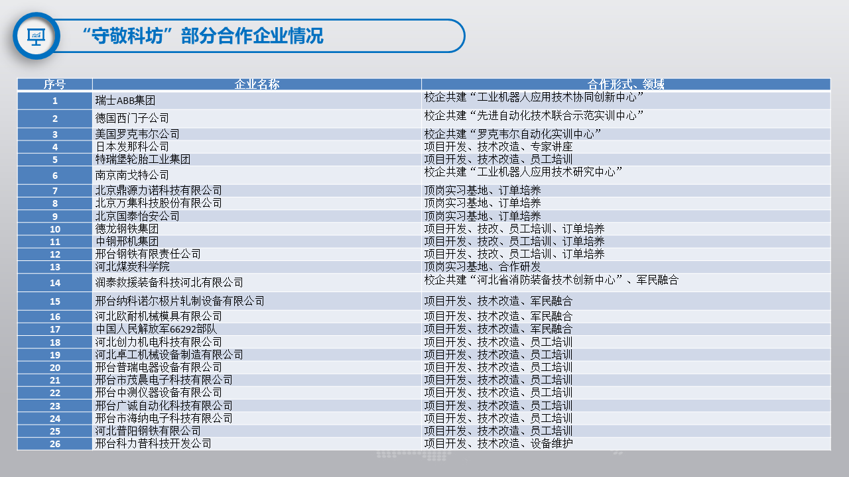Select row number 15 cell
Viewport: 849px width, 477px height.
[54, 301]
